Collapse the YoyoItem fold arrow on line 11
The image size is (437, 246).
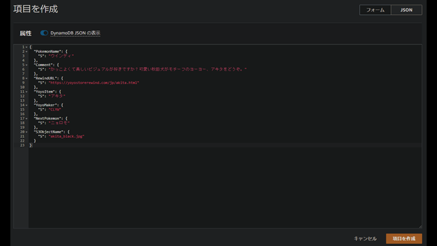(x=27, y=92)
